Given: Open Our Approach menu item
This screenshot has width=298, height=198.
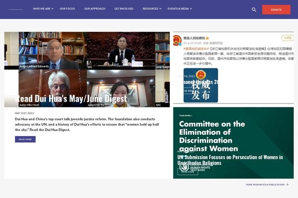Looking at the screenshot, I should tap(95, 9).
